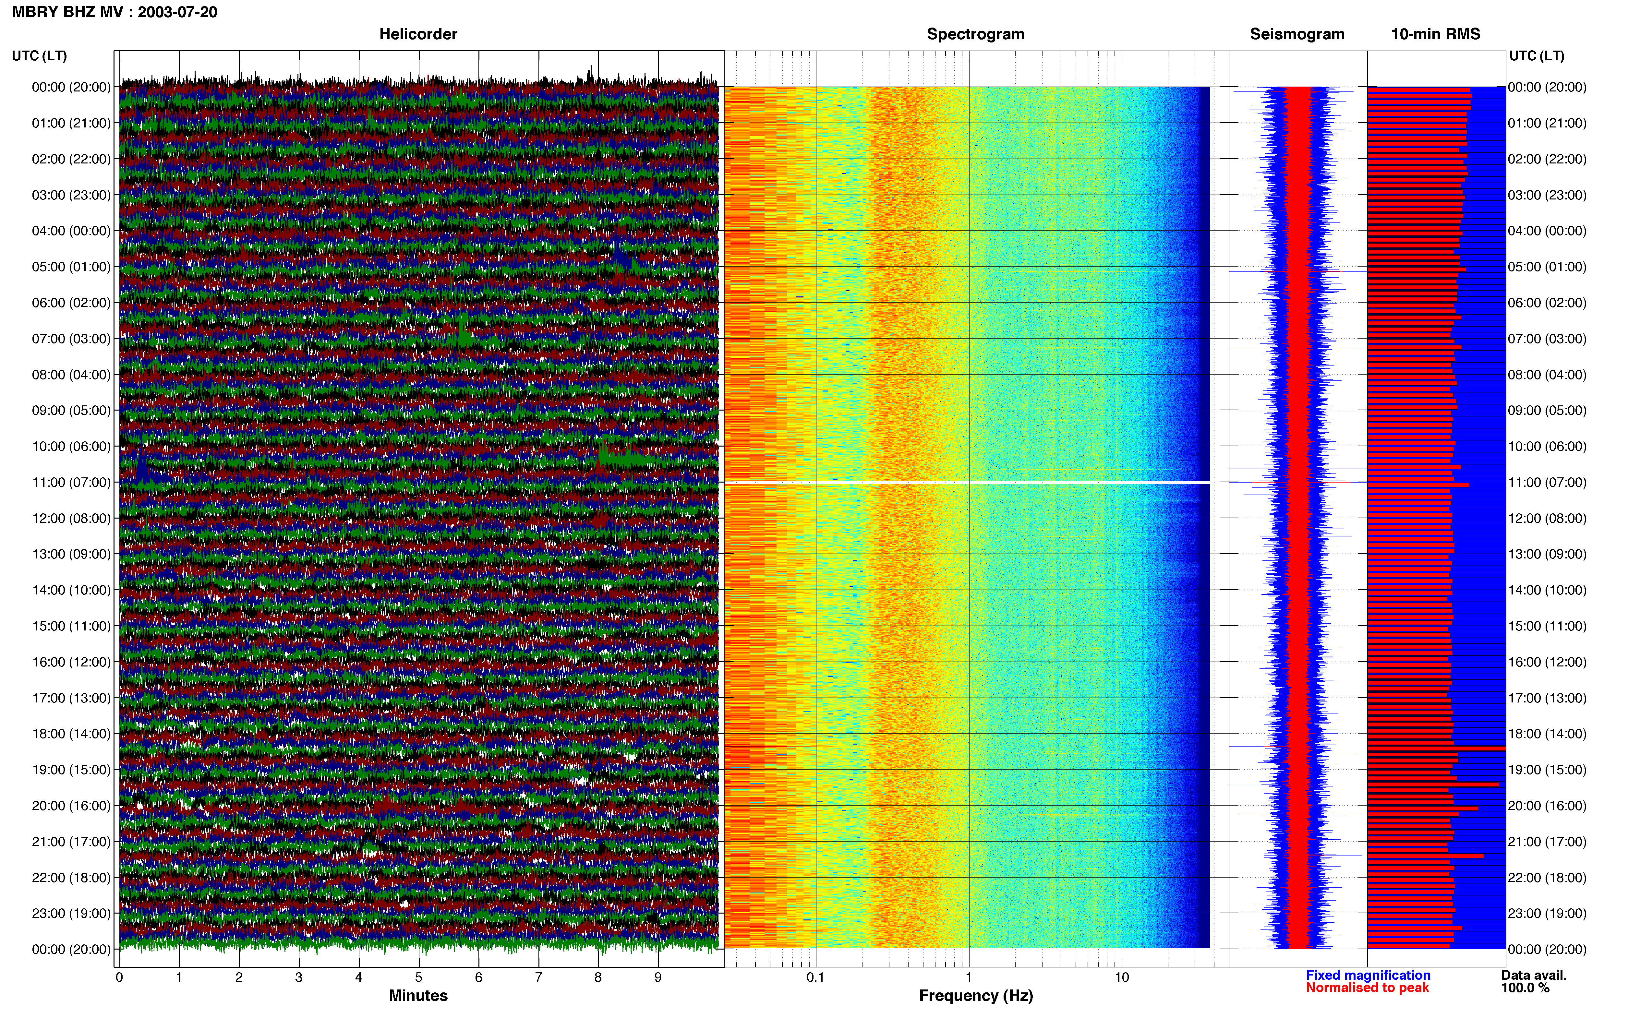
Task: Click right time label '20:00 (16:00)'
Action: (1547, 806)
